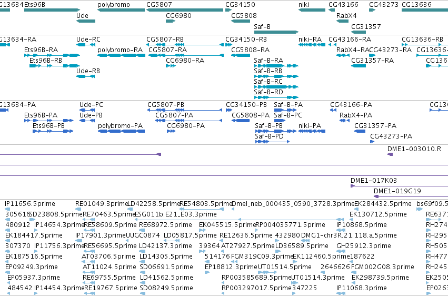Open the CG5807-RB transcript
The height and width of the screenshot is (296, 448).
click(x=185, y=45)
